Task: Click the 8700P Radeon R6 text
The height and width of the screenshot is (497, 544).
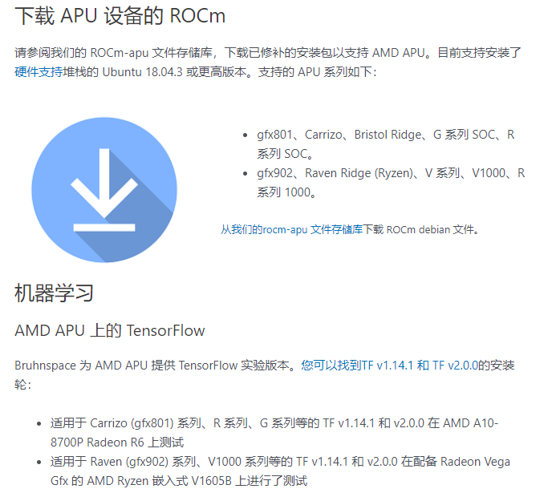Action: click(117, 442)
